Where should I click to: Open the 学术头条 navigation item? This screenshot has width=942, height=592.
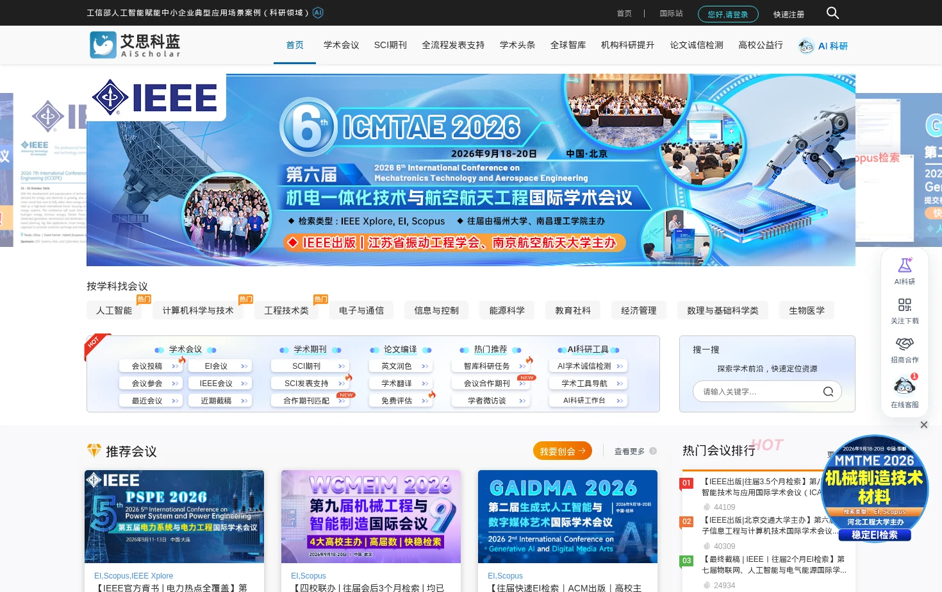click(x=517, y=45)
